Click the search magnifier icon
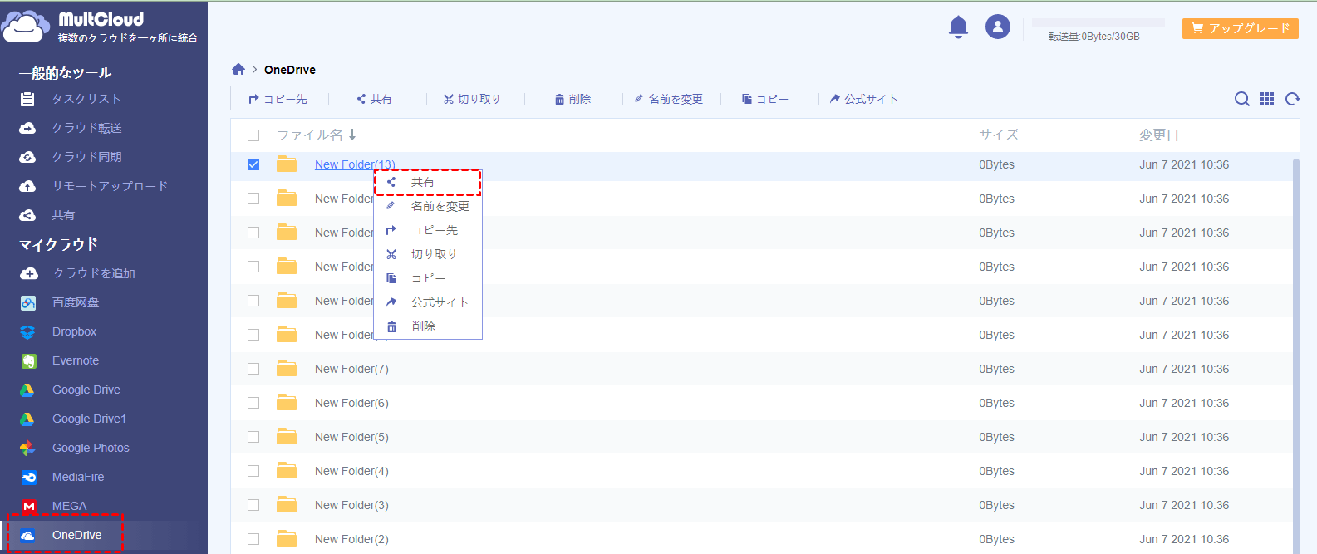The height and width of the screenshot is (554, 1317). (1242, 99)
